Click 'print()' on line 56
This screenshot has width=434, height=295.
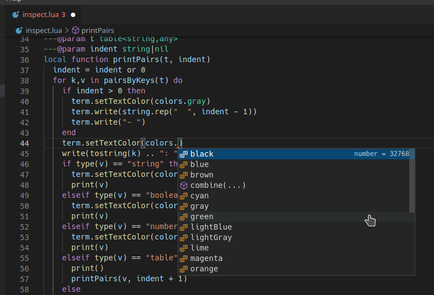pyautogui.click(x=87, y=269)
